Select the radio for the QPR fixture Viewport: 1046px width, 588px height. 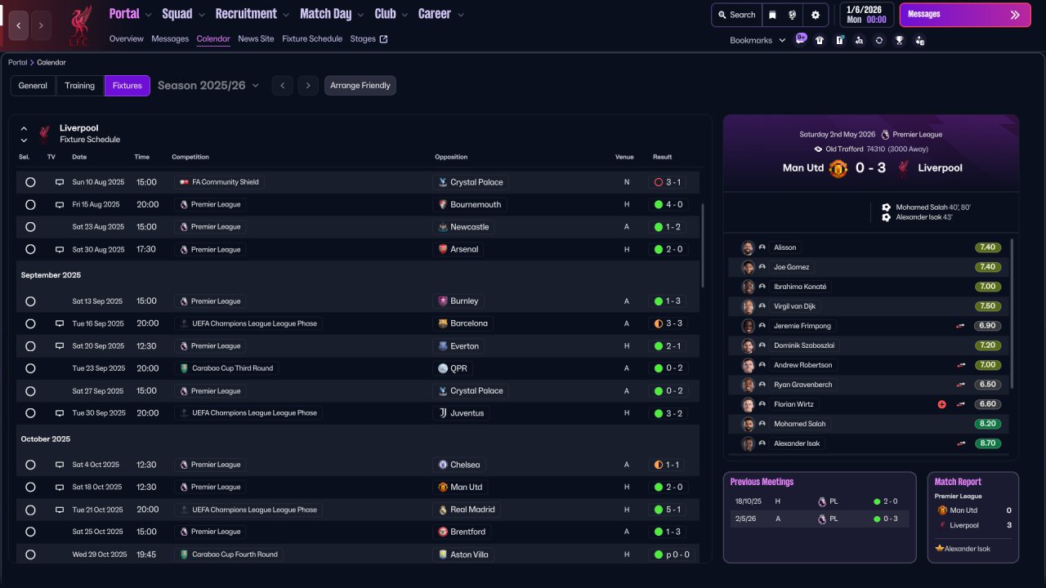click(x=30, y=368)
